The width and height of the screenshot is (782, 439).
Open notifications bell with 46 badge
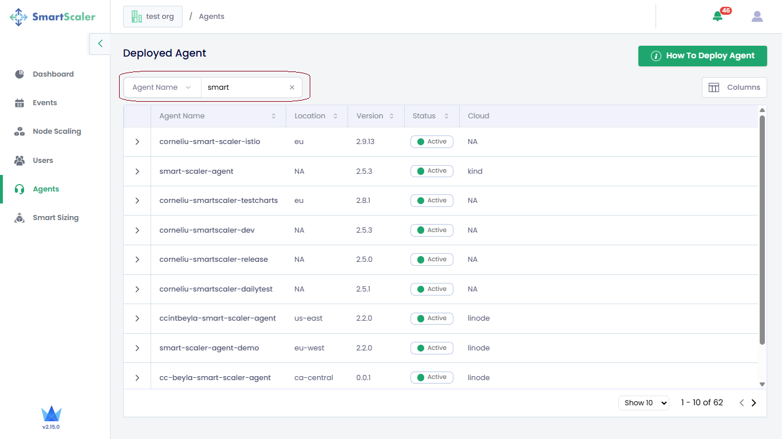(717, 17)
